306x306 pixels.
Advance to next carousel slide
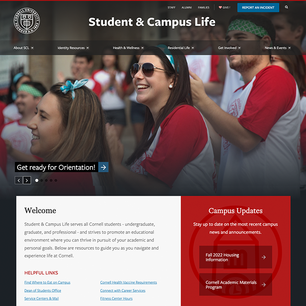click(x=27, y=180)
